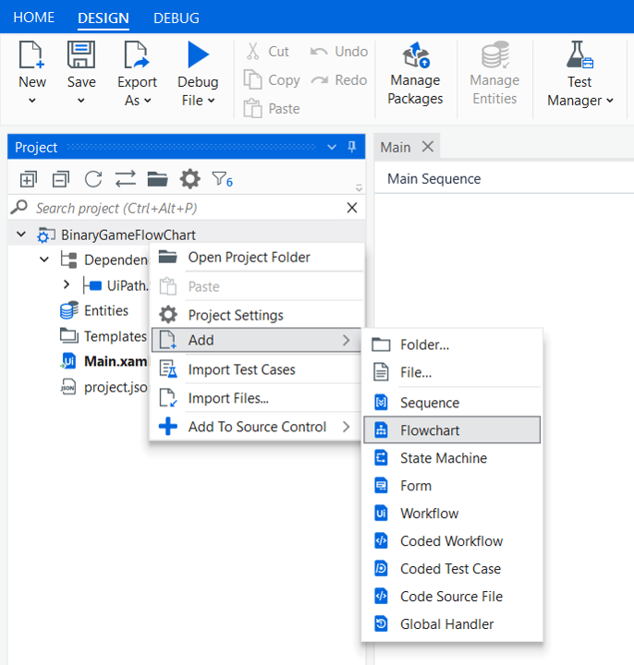Open the Debug File dropdown arrow
This screenshot has width=634, height=665.
pos(211,101)
